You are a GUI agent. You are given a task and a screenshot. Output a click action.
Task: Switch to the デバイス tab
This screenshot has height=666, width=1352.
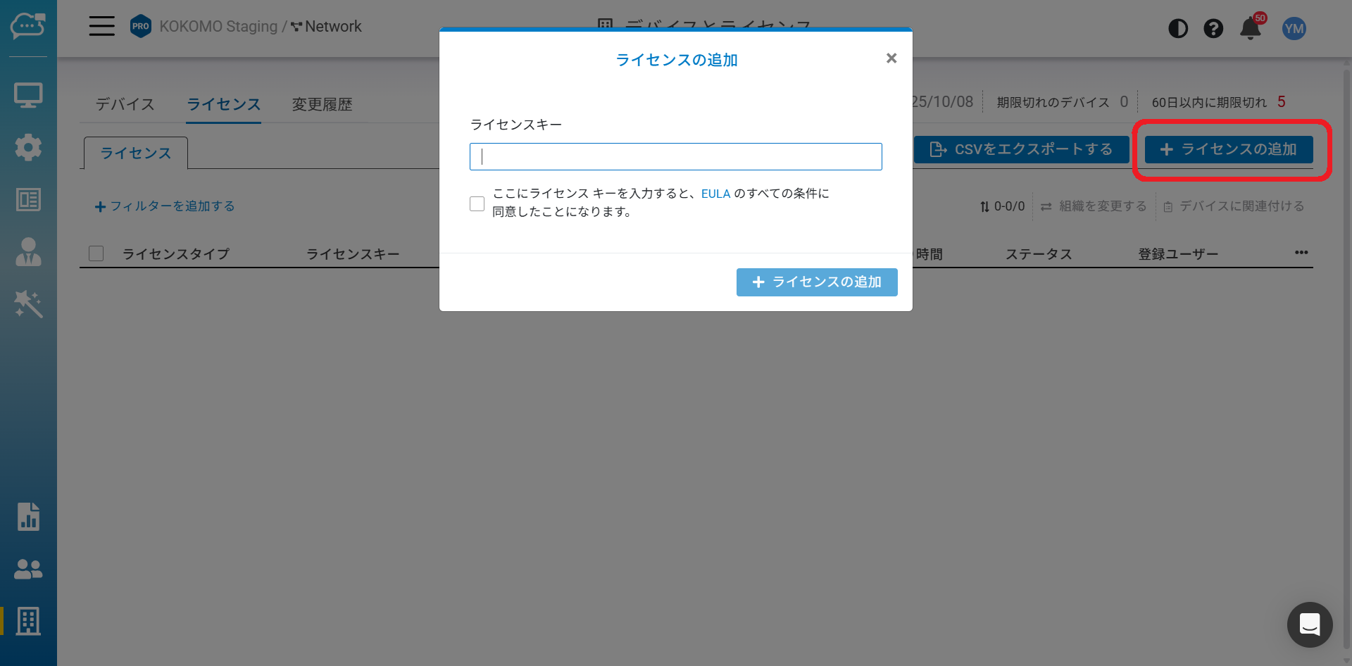click(125, 104)
